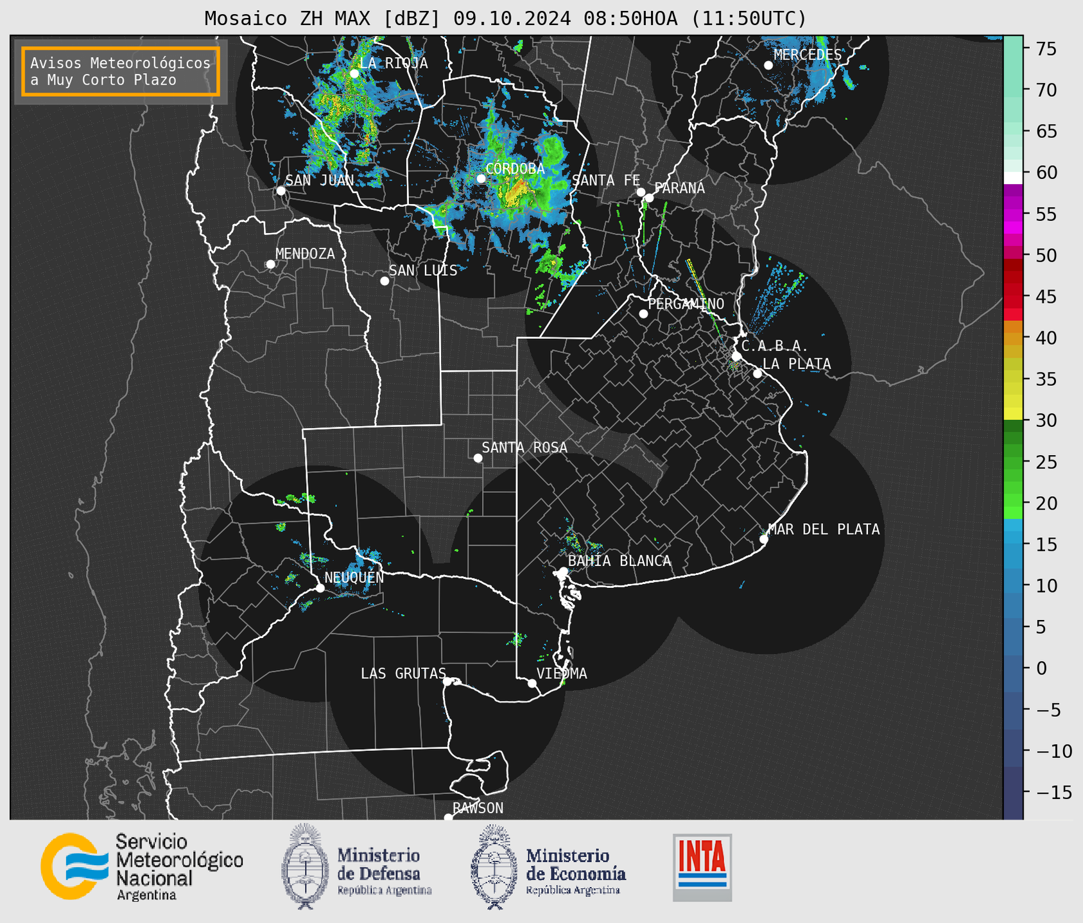Select the Neuquén city marker
The width and height of the screenshot is (1083, 923).
tap(320, 588)
